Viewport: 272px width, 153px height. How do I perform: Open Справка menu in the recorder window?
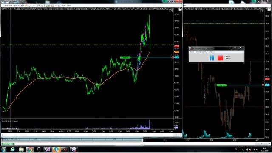(x=212, y=52)
